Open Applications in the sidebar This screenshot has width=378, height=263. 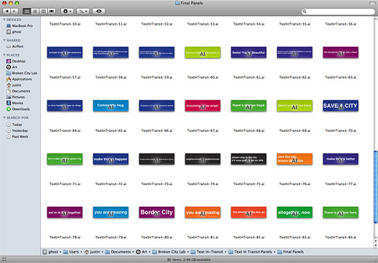[x=19, y=79]
